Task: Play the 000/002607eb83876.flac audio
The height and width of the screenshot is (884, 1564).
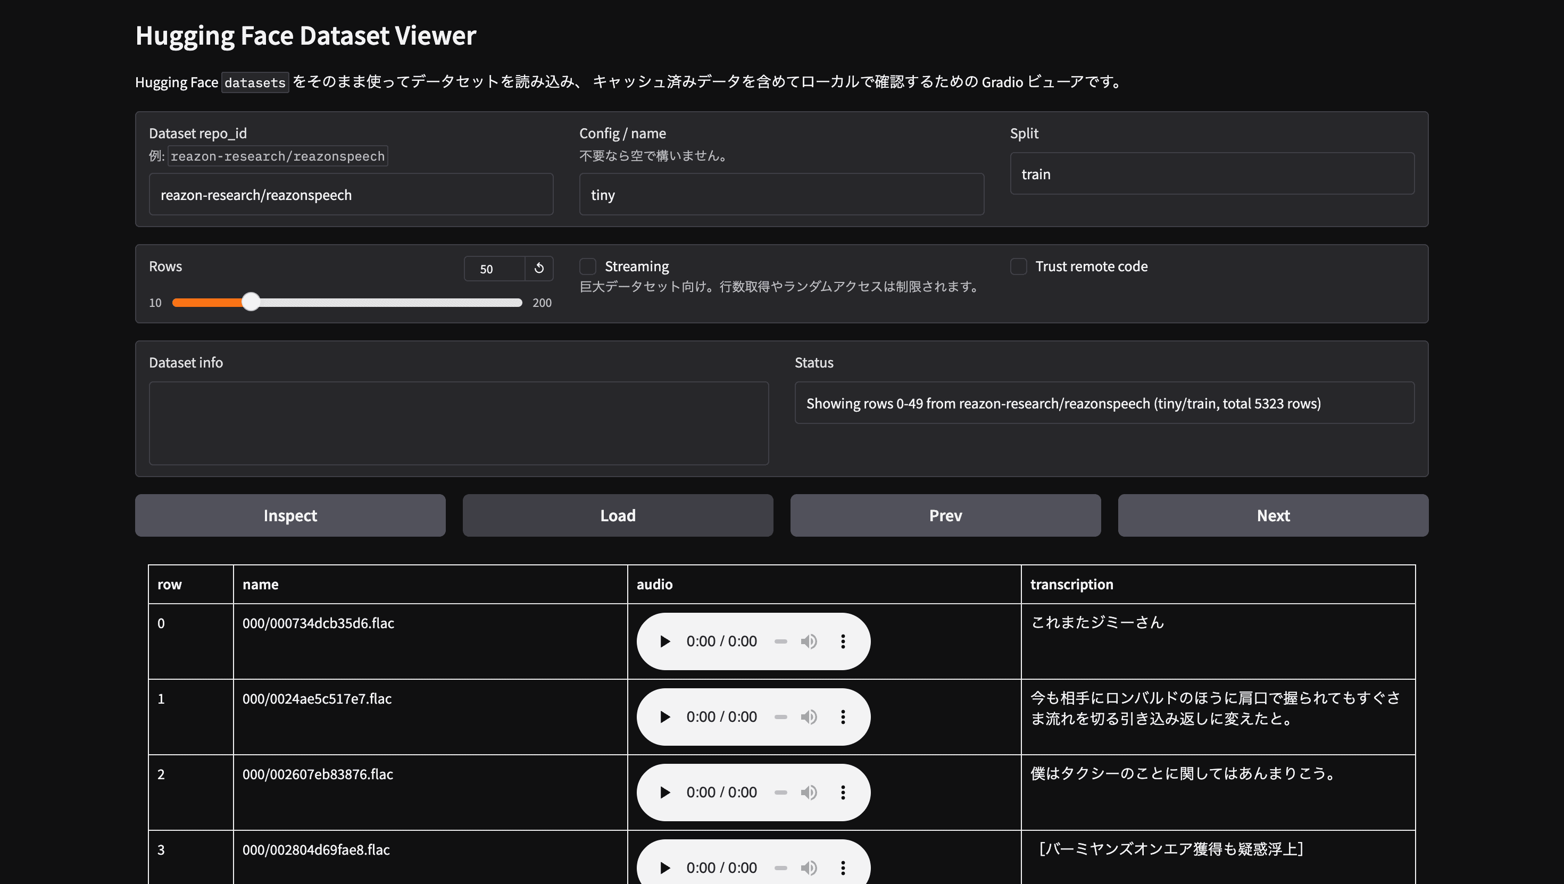Action: (665, 793)
